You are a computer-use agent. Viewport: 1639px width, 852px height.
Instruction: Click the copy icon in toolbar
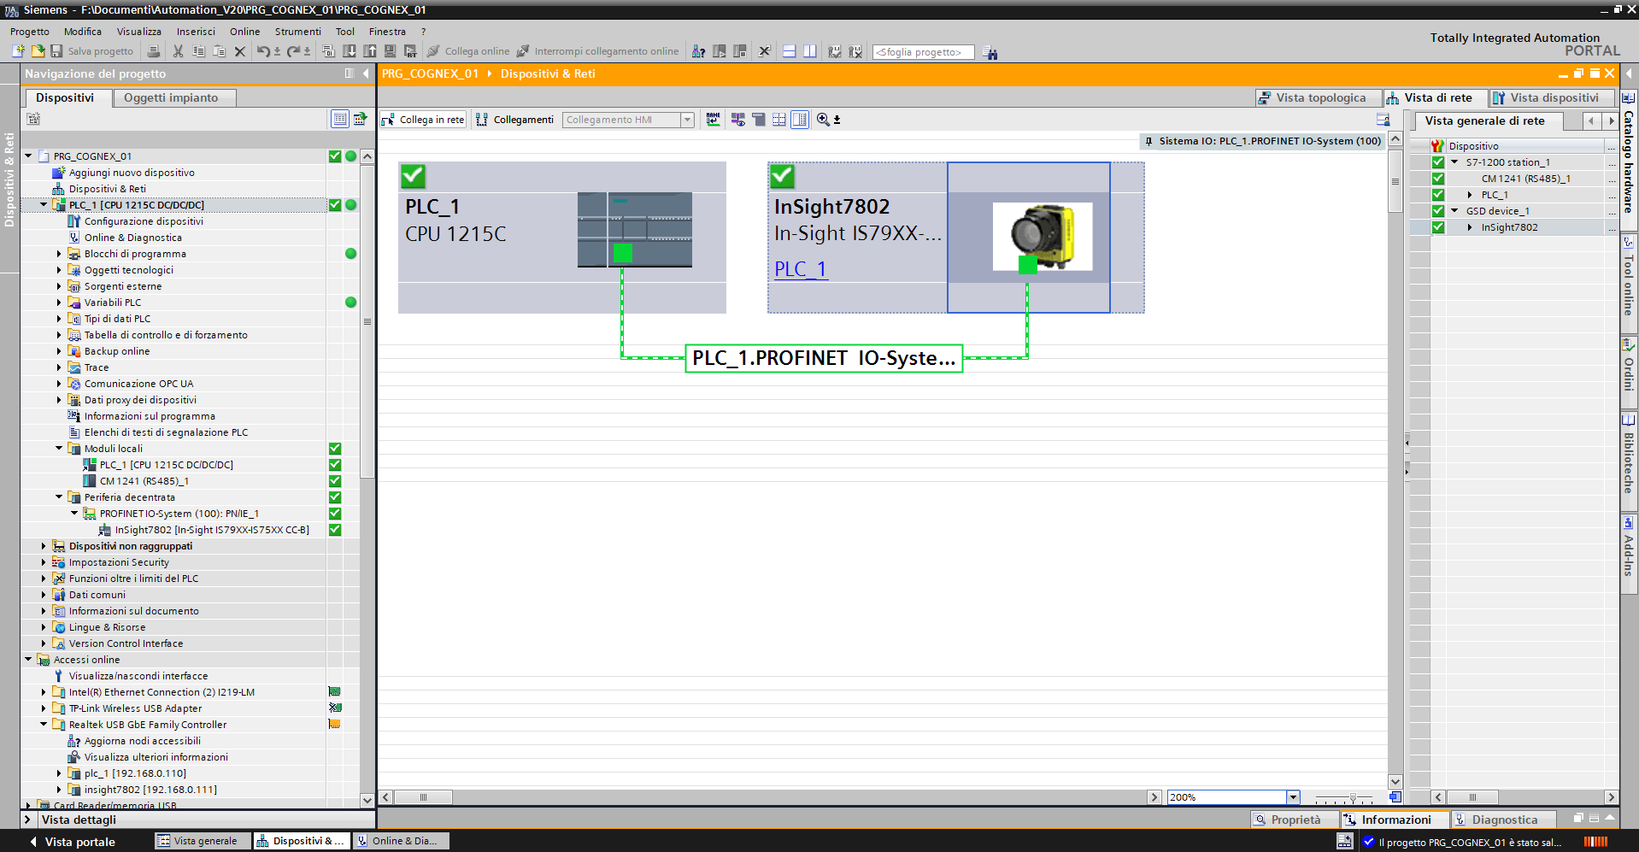pos(198,51)
